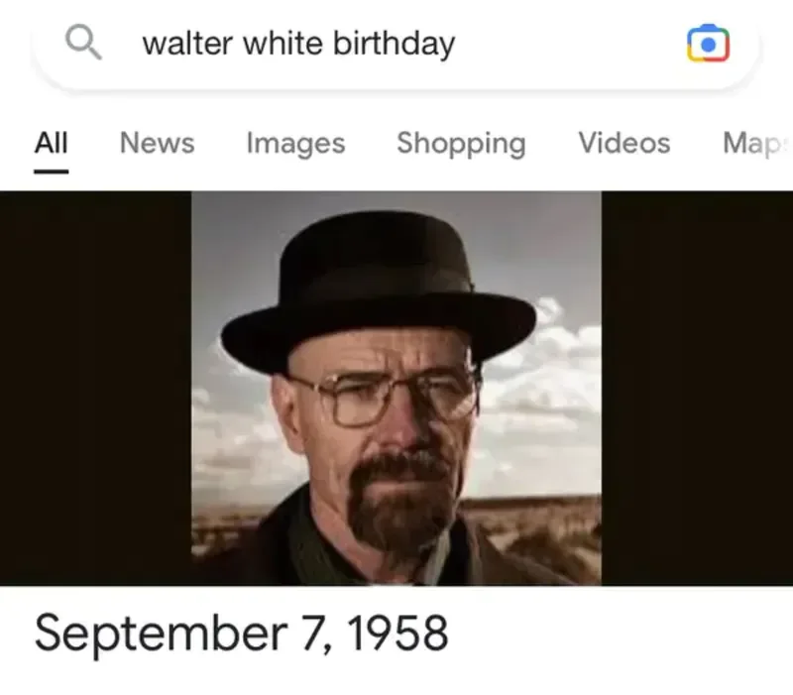Click the eyeglasses in the portrait photo
The image size is (793, 695).
tap(390, 399)
